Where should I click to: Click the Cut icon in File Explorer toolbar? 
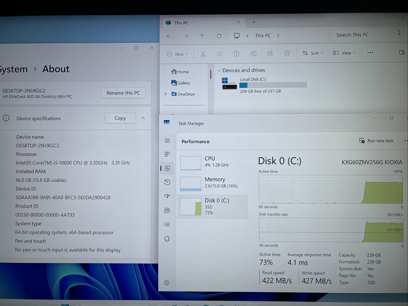click(x=203, y=54)
